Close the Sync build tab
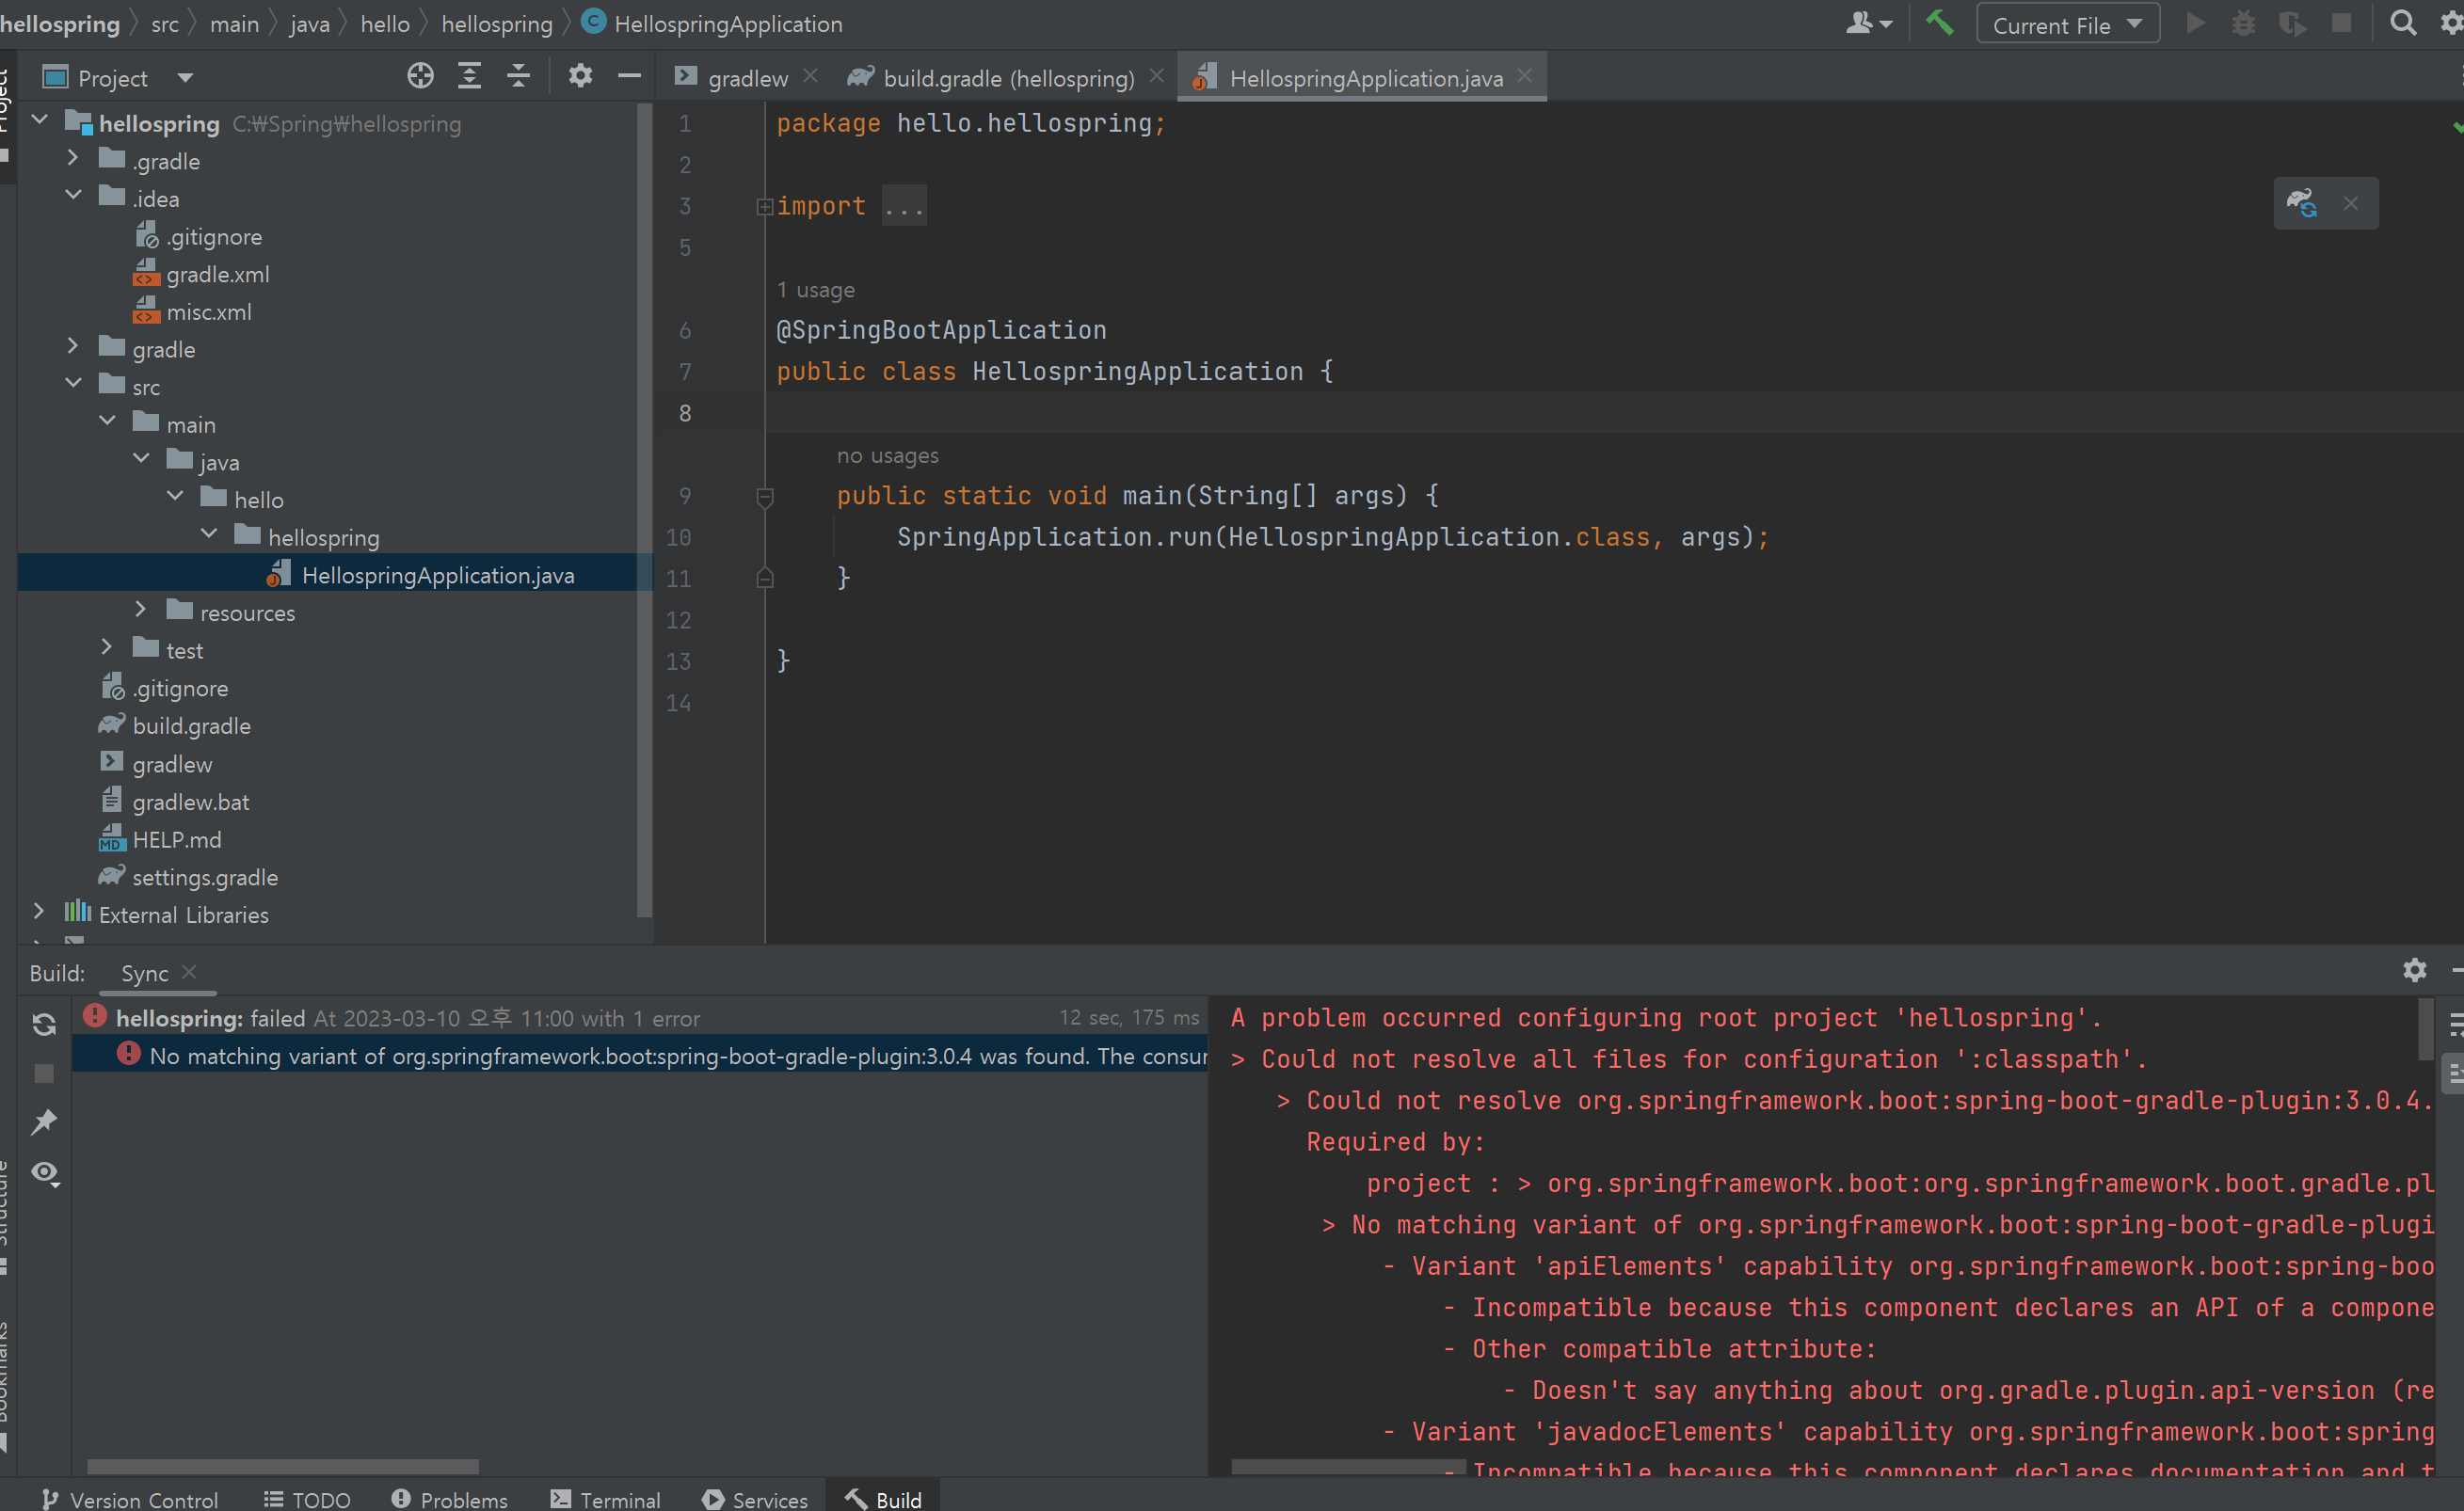 tap(190, 971)
